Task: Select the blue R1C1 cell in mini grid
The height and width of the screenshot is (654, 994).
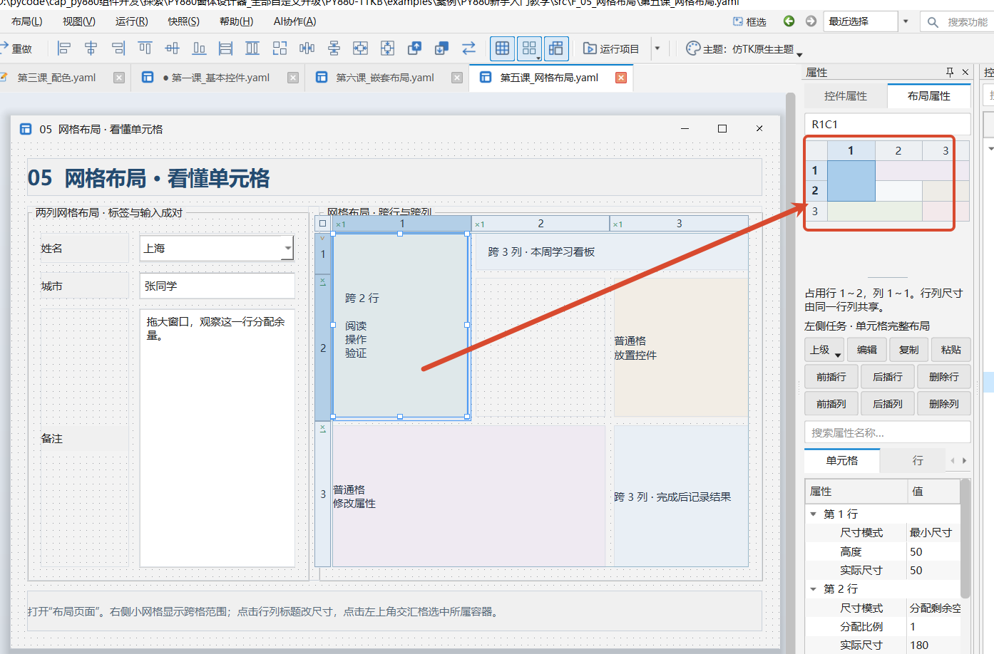Action: (x=851, y=181)
